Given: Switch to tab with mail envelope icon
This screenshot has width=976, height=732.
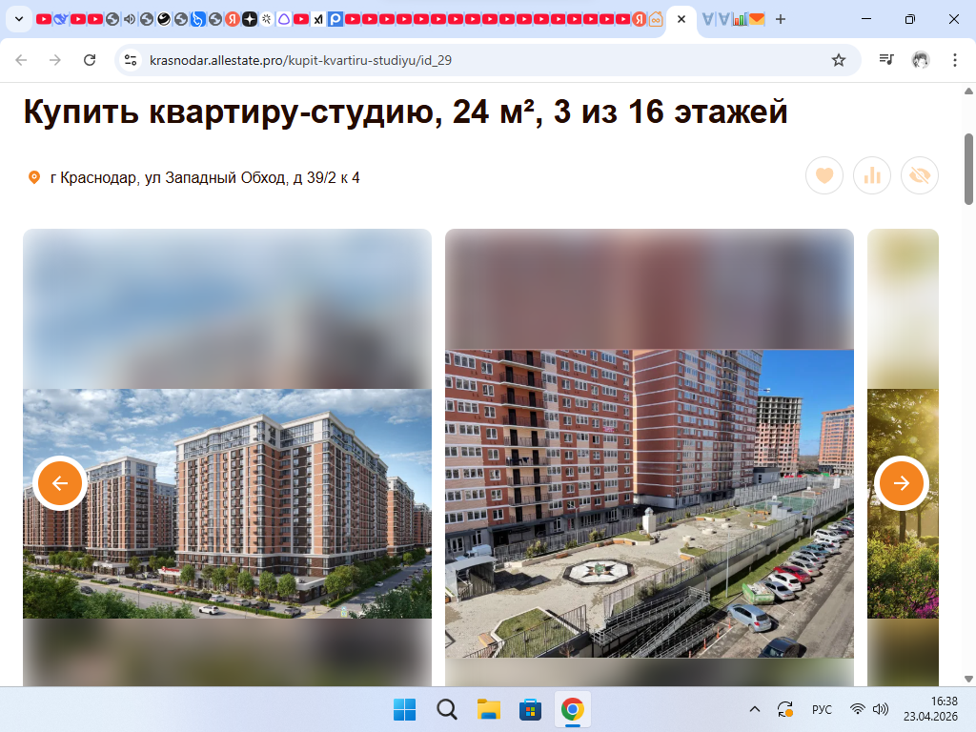Looking at the screenshot, I should coord(757,19).
